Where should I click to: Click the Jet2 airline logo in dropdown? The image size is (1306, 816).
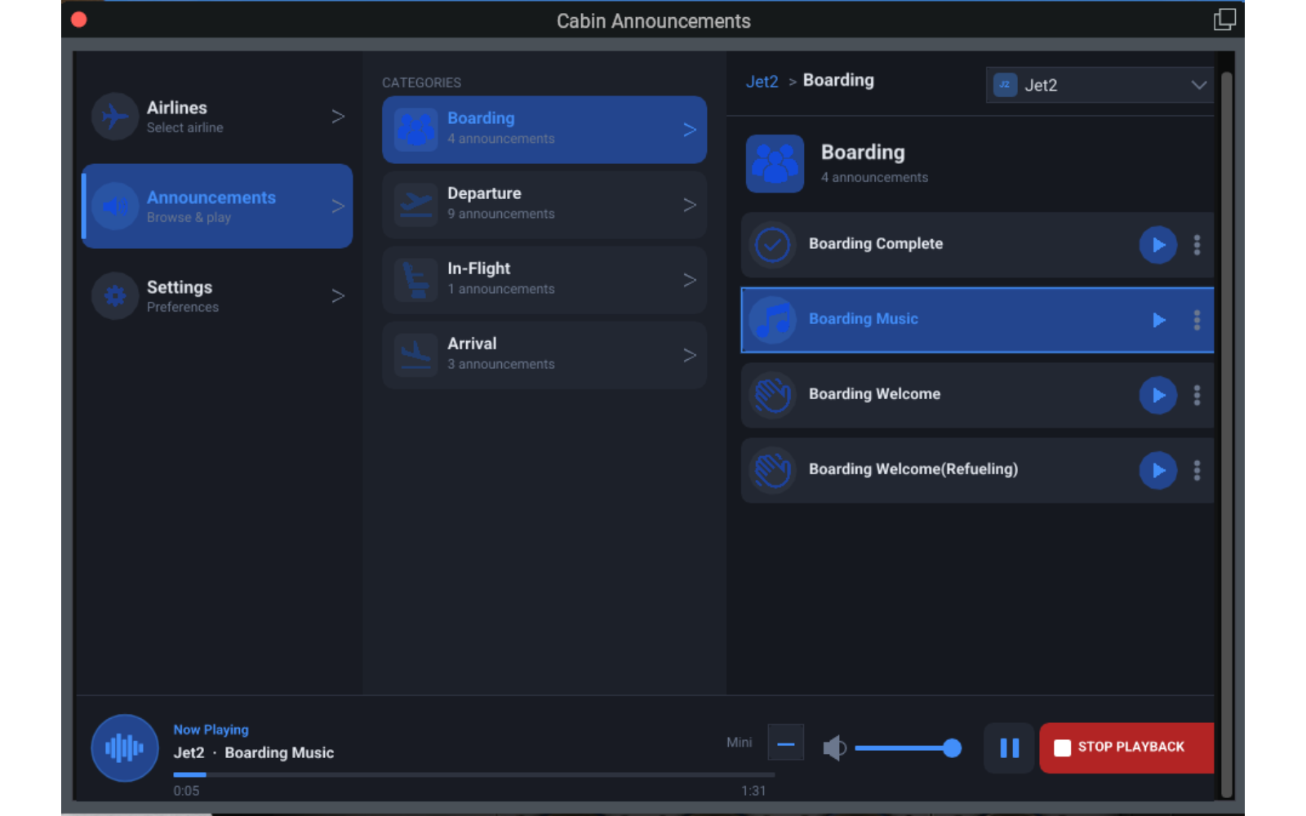coord(1005,85)
